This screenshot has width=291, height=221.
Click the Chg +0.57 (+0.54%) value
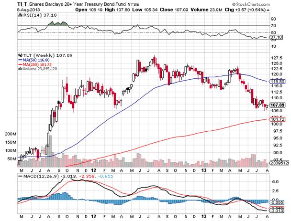click(x=245, y=10)
